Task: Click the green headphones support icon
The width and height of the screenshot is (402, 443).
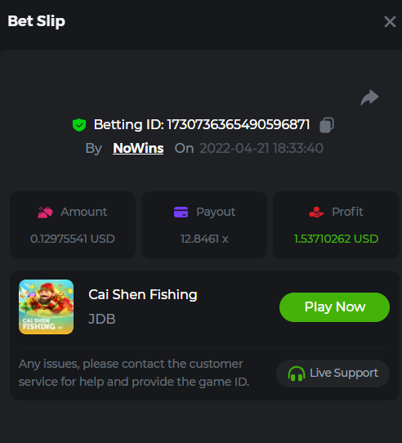Action: click(297, 374)
